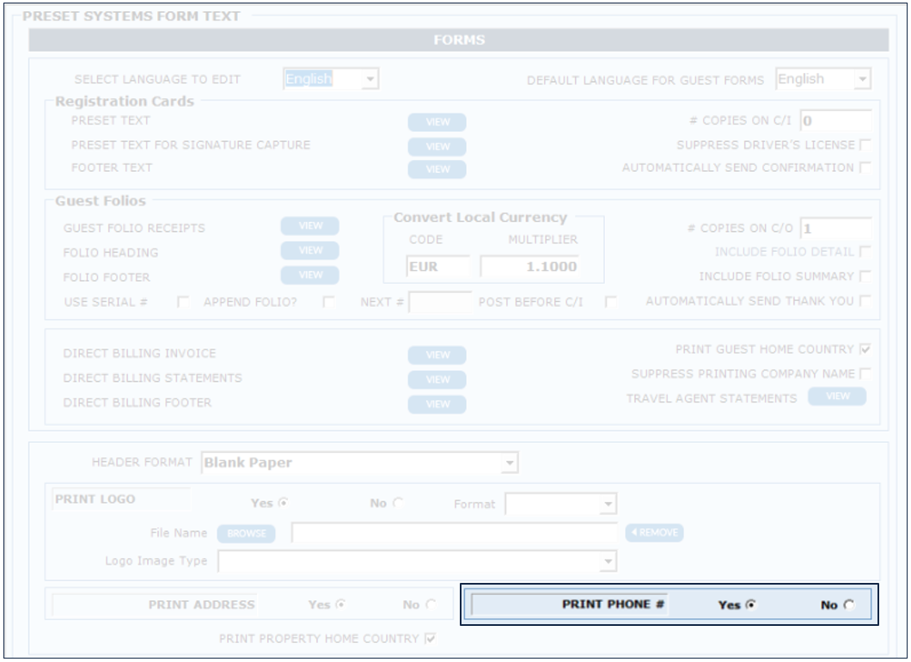Select Yes for Print Phone #

tap(751, 605)
